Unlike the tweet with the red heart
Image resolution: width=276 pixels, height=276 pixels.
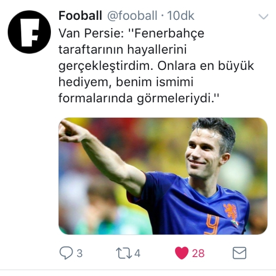click(x=182, y=253)
